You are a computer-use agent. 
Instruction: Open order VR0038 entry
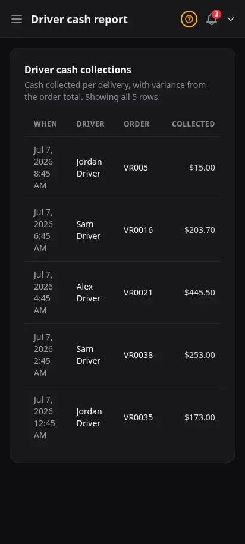coord(138,356)
